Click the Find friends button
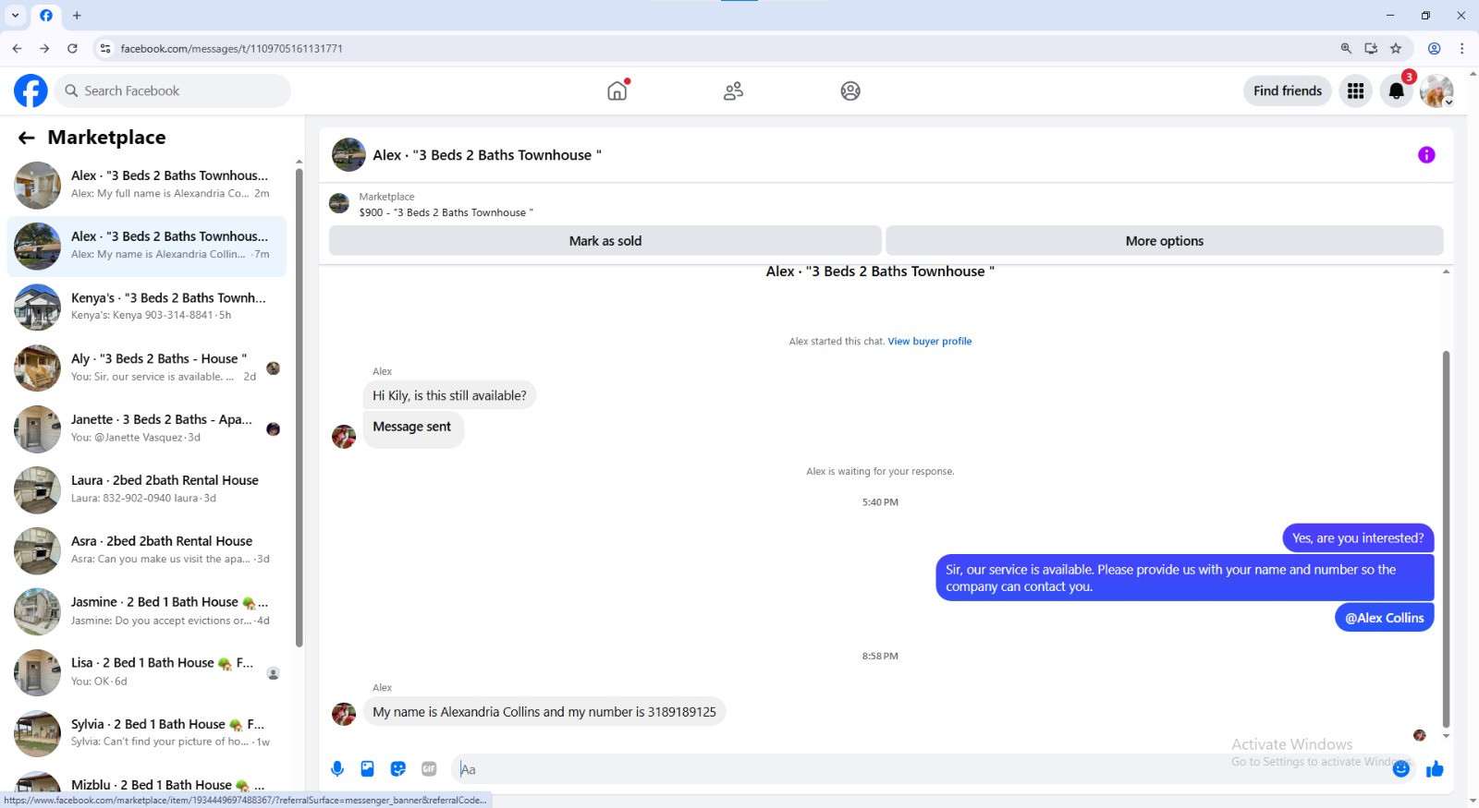This screenshot has width=1479, height=808. 1288,90
